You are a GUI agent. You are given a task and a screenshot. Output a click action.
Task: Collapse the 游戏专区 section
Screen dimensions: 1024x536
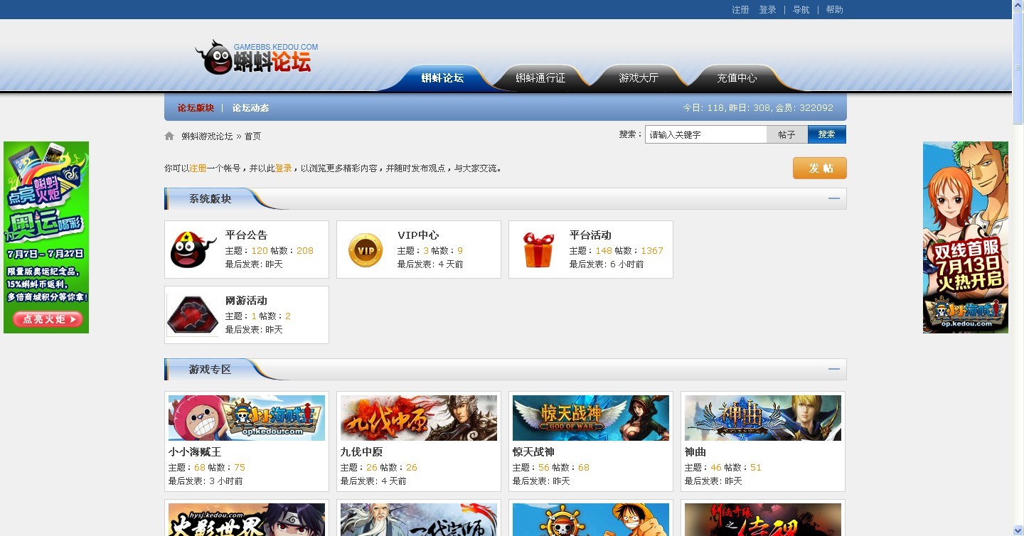click(x=834, y=370)
